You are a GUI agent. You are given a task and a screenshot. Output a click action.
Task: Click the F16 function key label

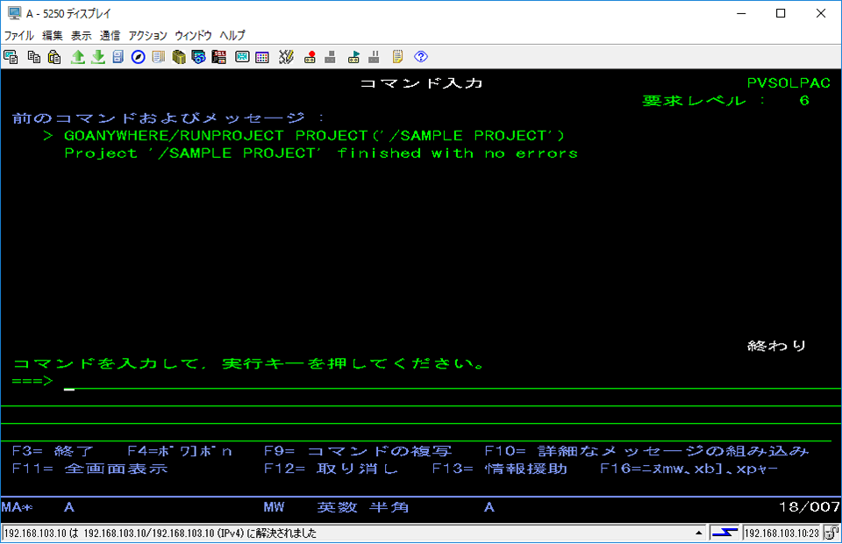(x=689, y=469)
